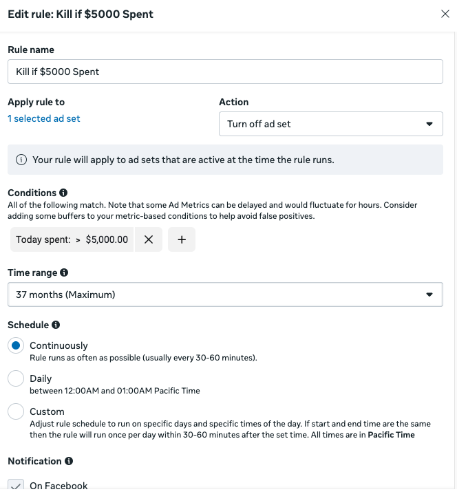The height and width of the screenshot is (494, 457).
Task: Click the Rule name input field
Action: [x=225, y=72]
